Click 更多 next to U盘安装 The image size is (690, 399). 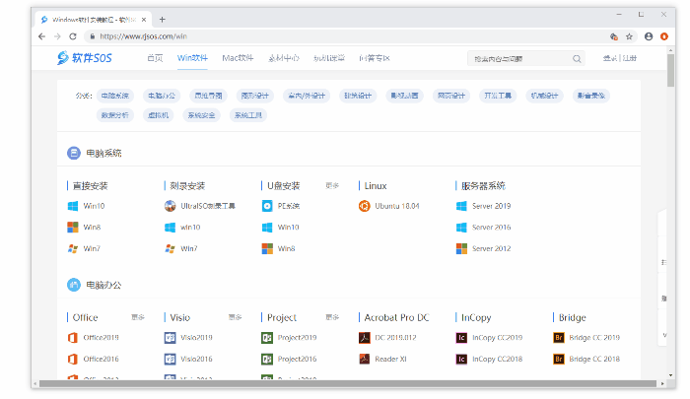pyautogui.click(x=332, y=185)
